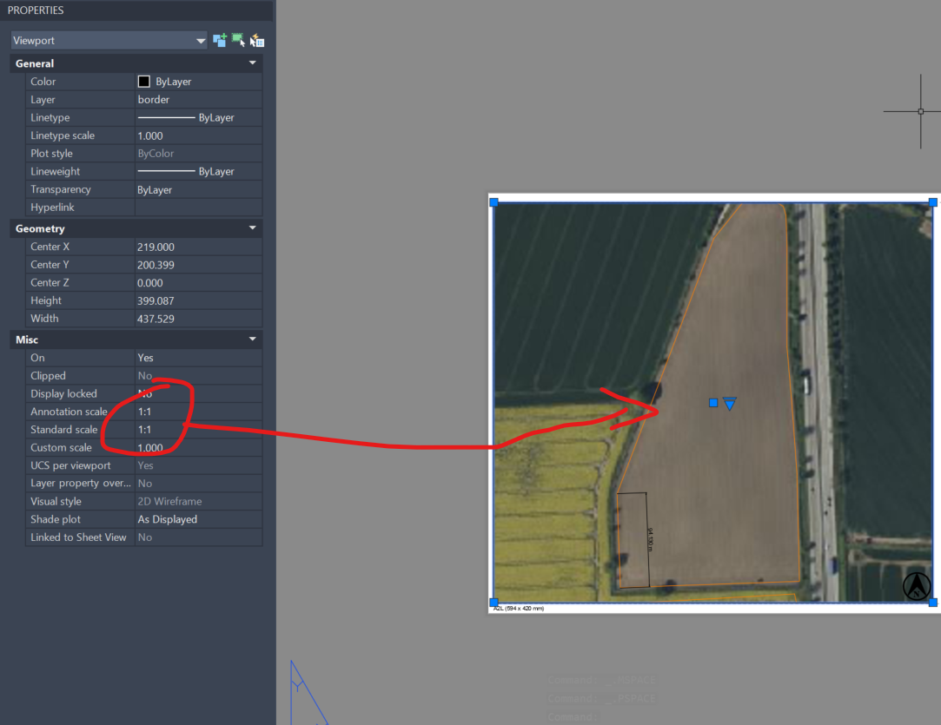Select the crosshair cursor target
Screen dimensions: 941x725
pos(919,111)
